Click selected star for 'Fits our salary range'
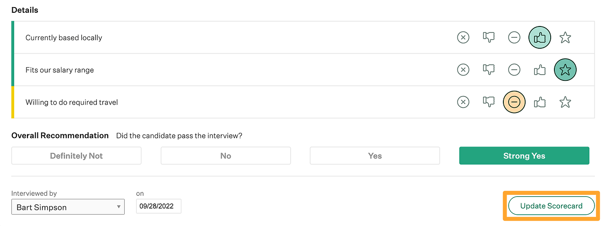605x226 pixels. click(x=565, y=70)
